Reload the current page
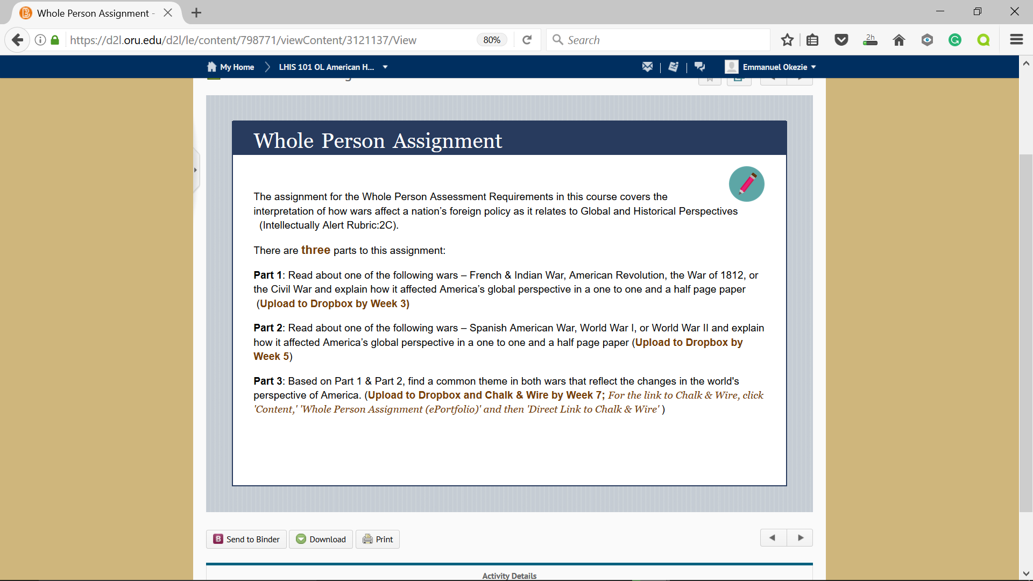The image size is (1033, 581). tap(527, 40)
